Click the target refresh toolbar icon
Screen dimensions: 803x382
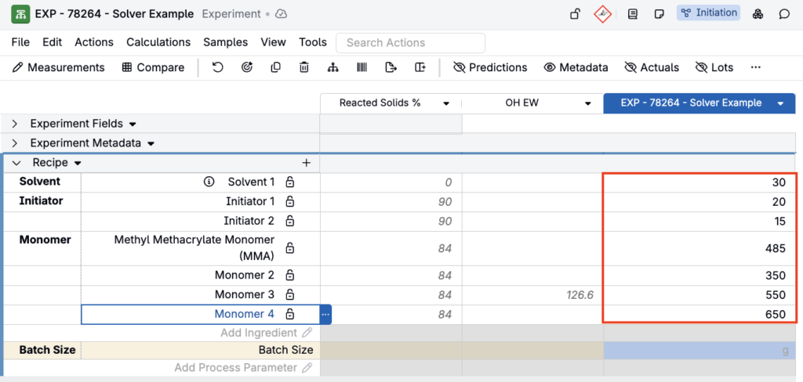(x=247, y=67)
